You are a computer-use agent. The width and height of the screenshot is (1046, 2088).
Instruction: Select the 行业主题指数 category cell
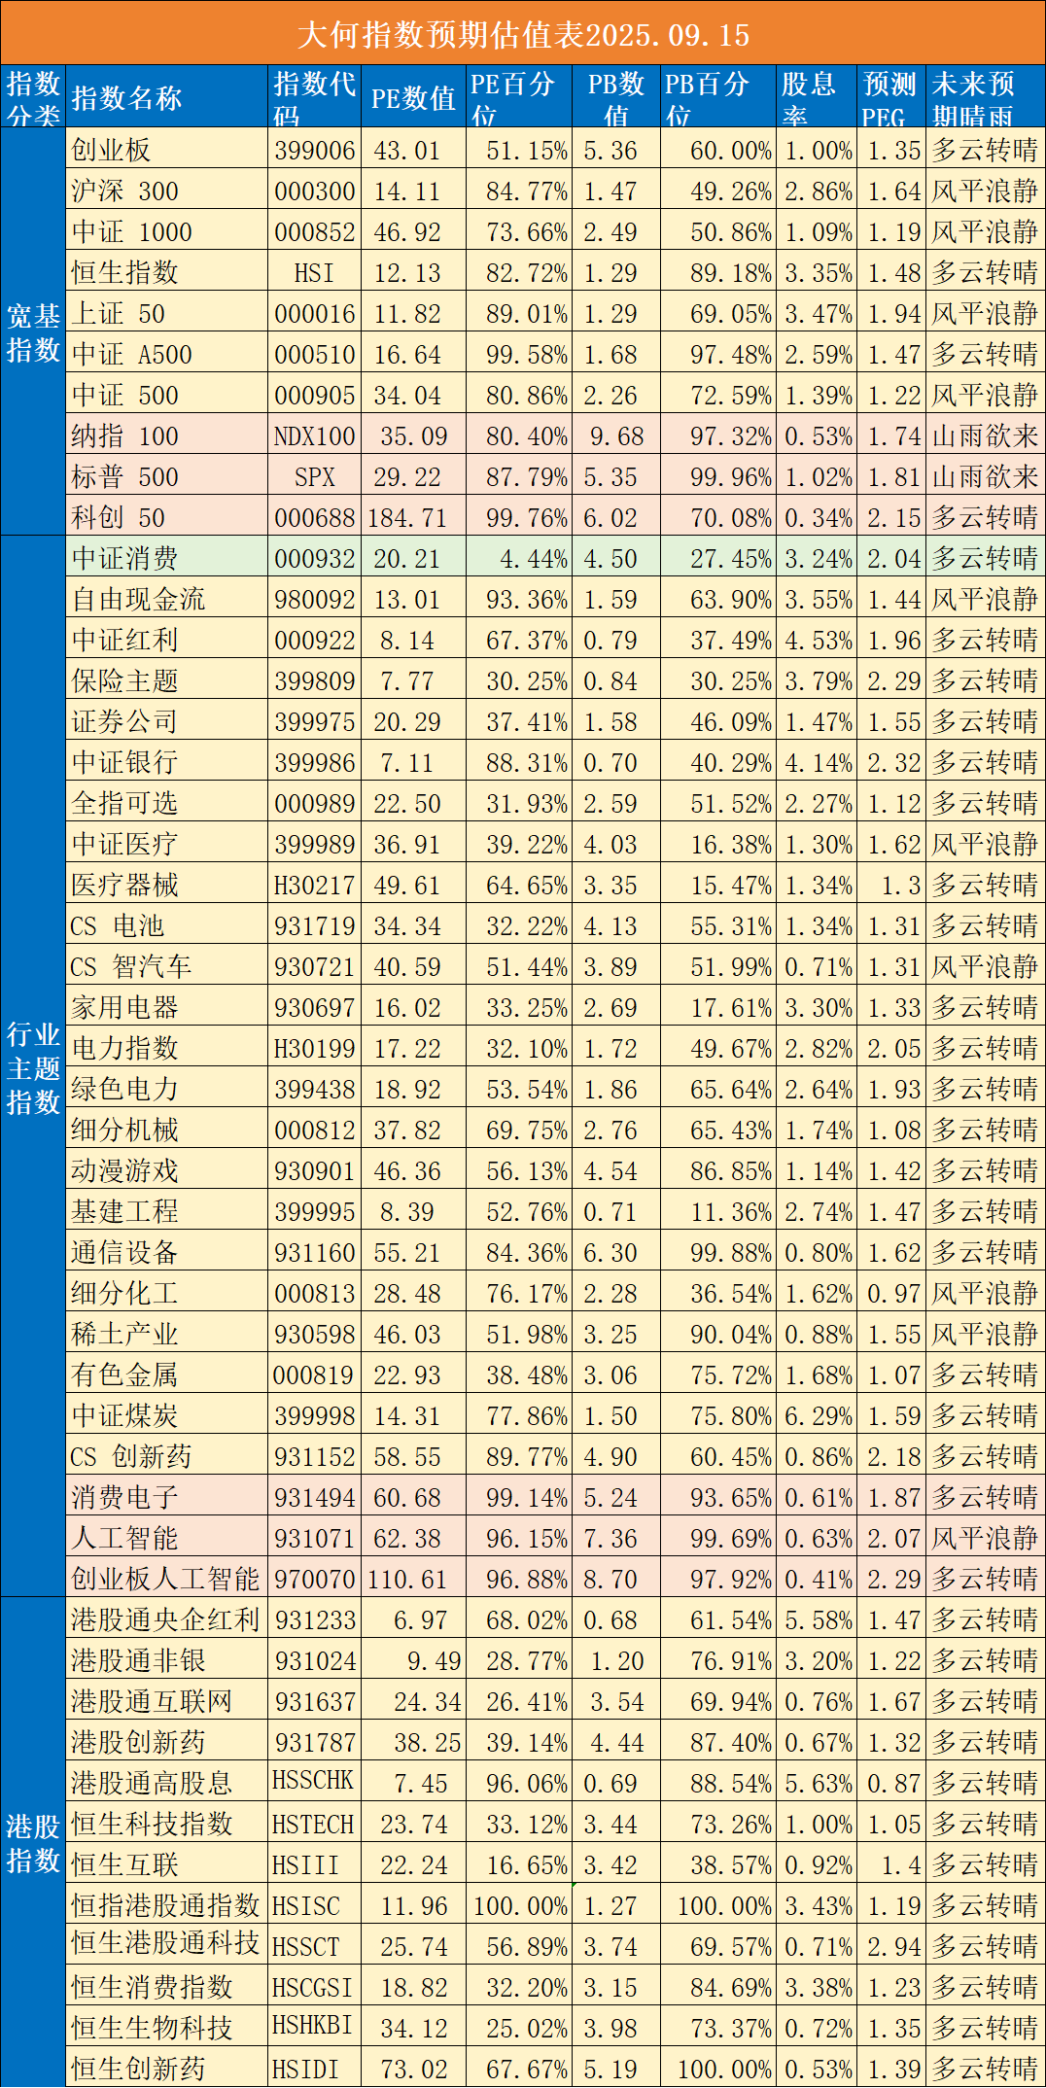point(34,1067)
